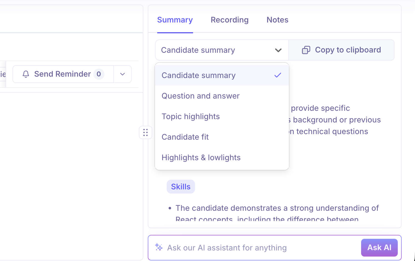The height and width of the screenshot is (261, 415).
Task: Click the sparkle icon in AI assistant box
Action: [x=159, y=247]
